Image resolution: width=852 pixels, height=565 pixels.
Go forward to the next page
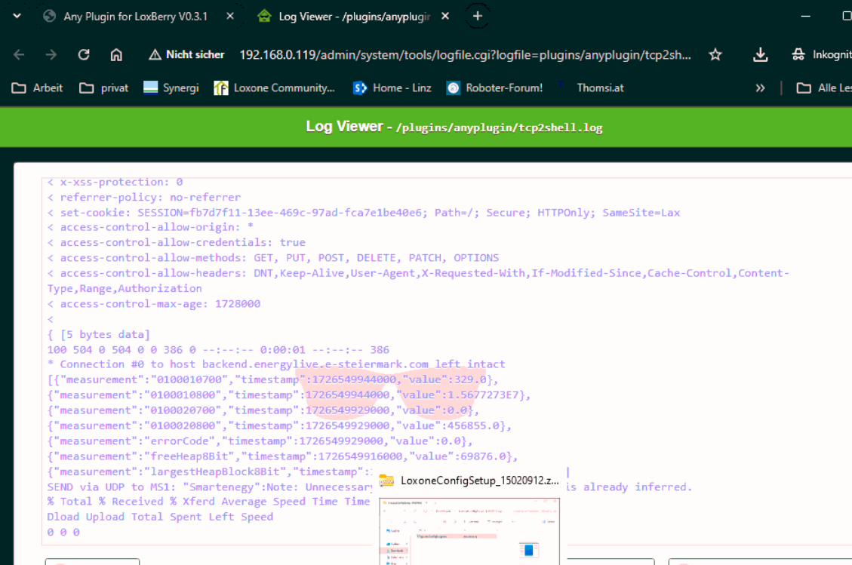(51, 54)
